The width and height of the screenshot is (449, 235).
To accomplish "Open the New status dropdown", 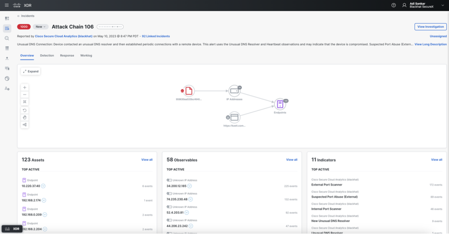I will click(40, 27).
